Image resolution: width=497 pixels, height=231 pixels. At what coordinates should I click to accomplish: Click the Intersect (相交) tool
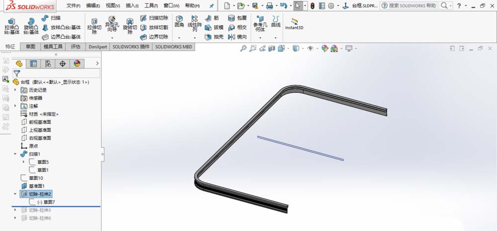coord(237,27)
